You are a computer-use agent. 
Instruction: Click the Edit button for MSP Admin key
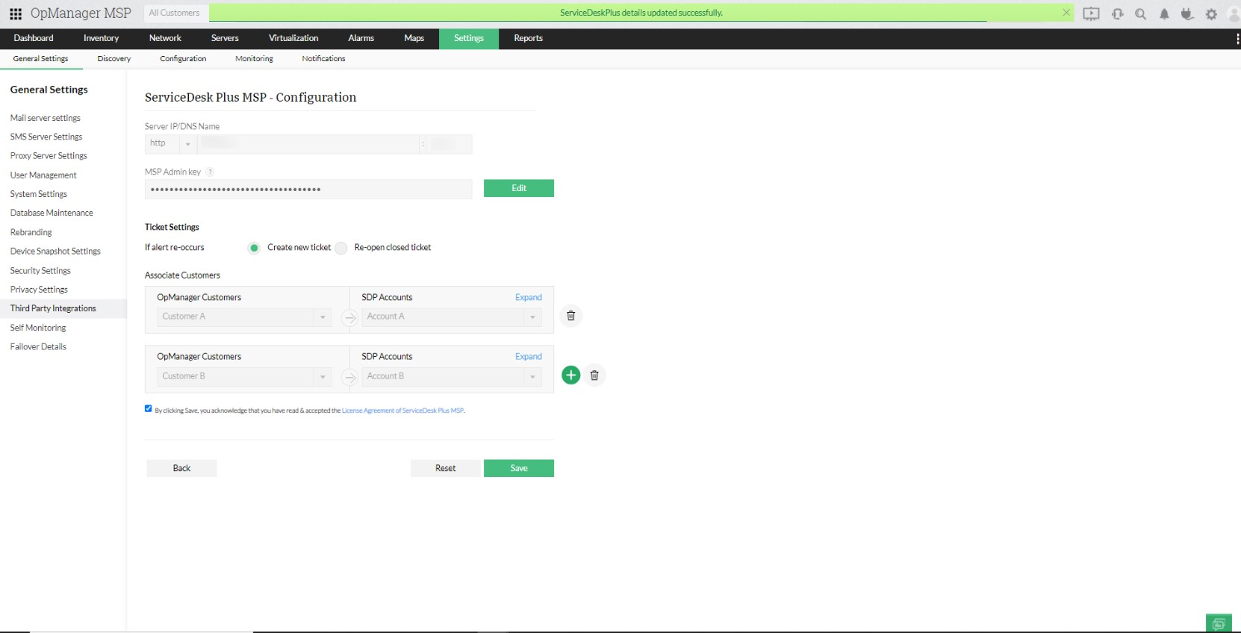coord(519,188)
